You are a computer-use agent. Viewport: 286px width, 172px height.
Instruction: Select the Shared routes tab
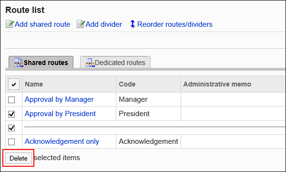coord(41,62)
